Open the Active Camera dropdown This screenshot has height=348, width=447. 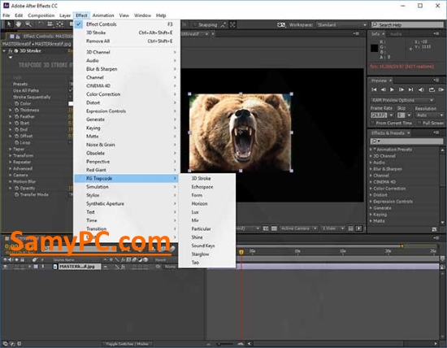[x=298, y=228]
